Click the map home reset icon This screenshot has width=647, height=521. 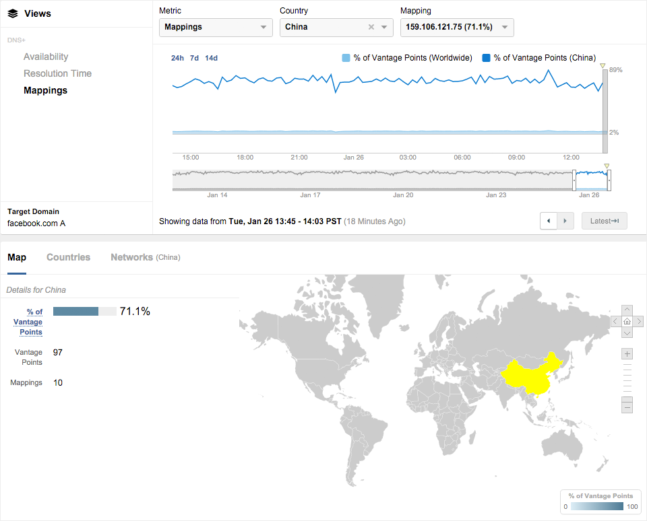pyautogui.click(x=627, y=321)
